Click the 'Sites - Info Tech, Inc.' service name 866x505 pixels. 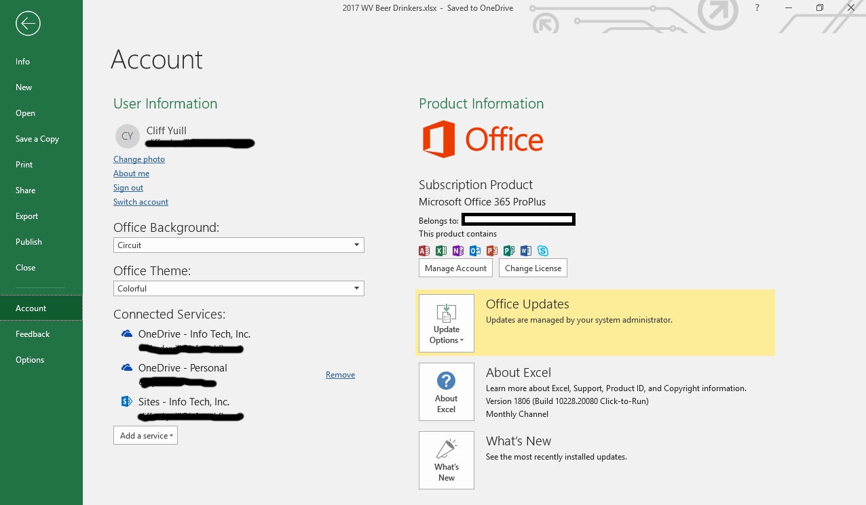[x=184, y=401]
